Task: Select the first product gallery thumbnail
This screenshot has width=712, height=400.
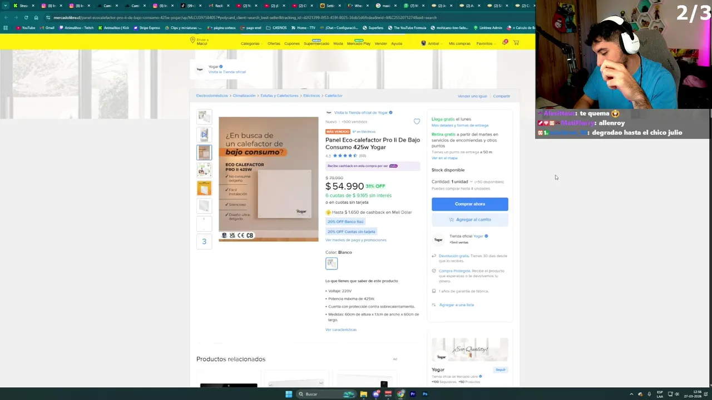Action: click(x=204, y=116)
